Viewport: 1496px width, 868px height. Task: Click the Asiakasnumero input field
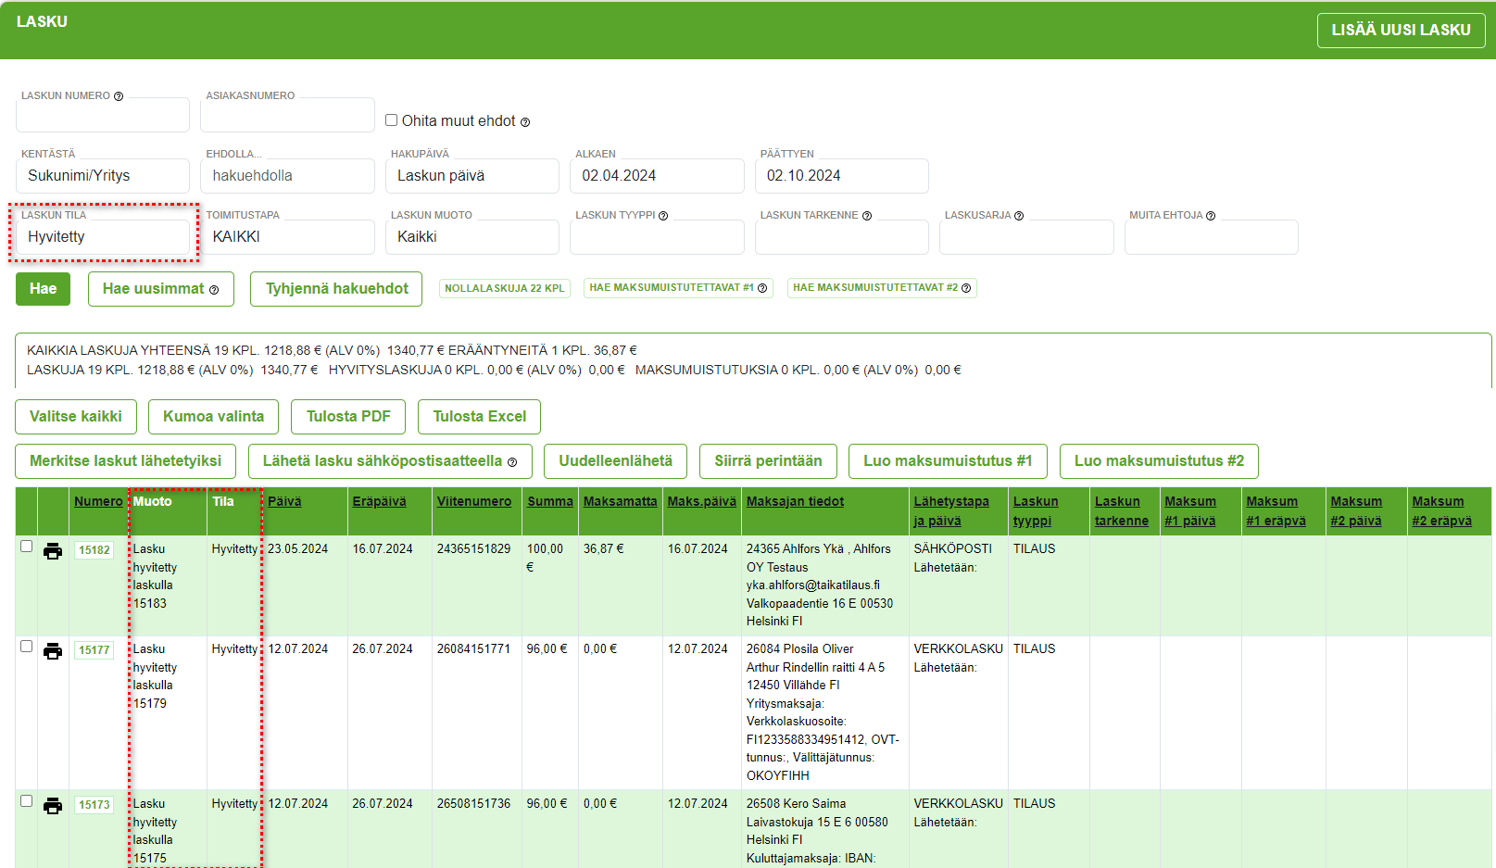pos(287,115)
